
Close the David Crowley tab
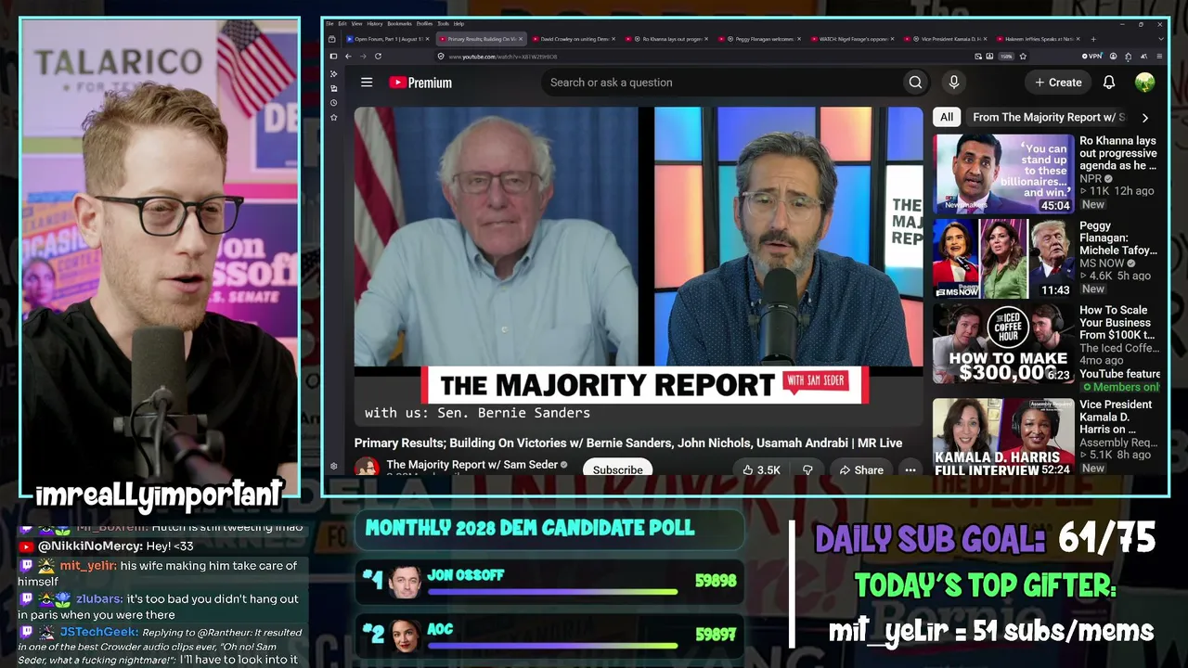click(x=613, y=39)
